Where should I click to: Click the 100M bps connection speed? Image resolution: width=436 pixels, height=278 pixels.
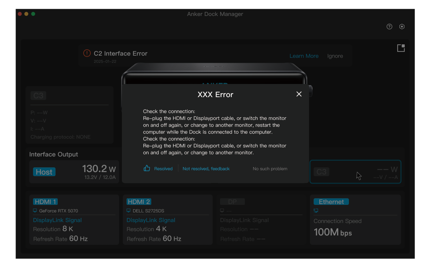pos(333,232)
